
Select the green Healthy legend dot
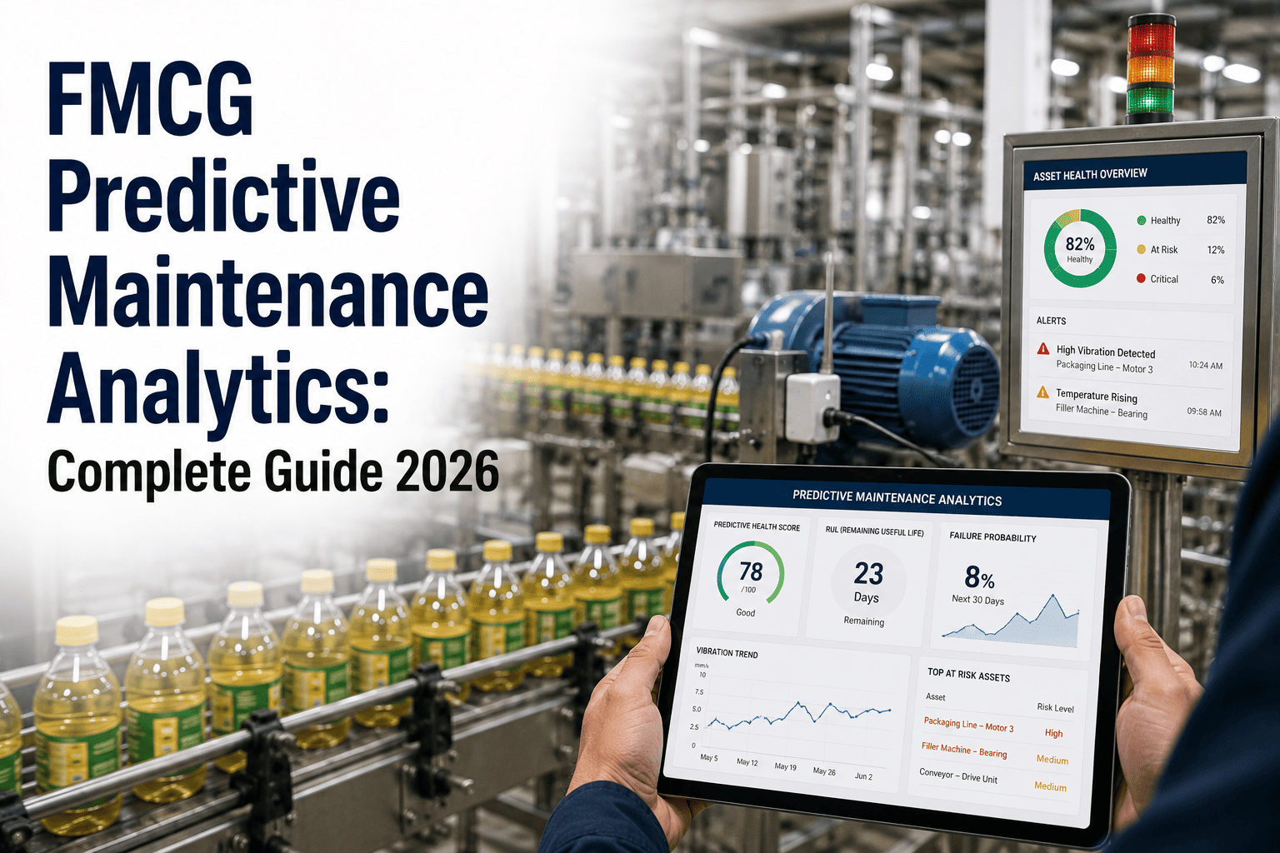[x=1141, y=220]
